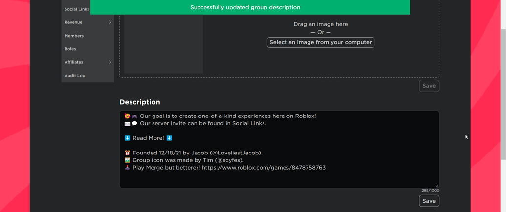Open the Audit Log section

(75, 76)
